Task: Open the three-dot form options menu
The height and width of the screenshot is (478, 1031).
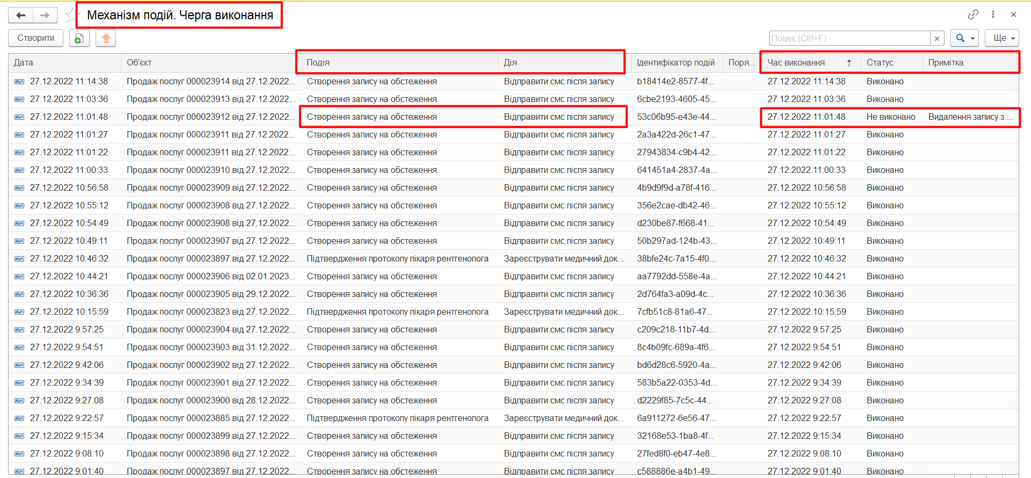Action: [x=993, y=15]
